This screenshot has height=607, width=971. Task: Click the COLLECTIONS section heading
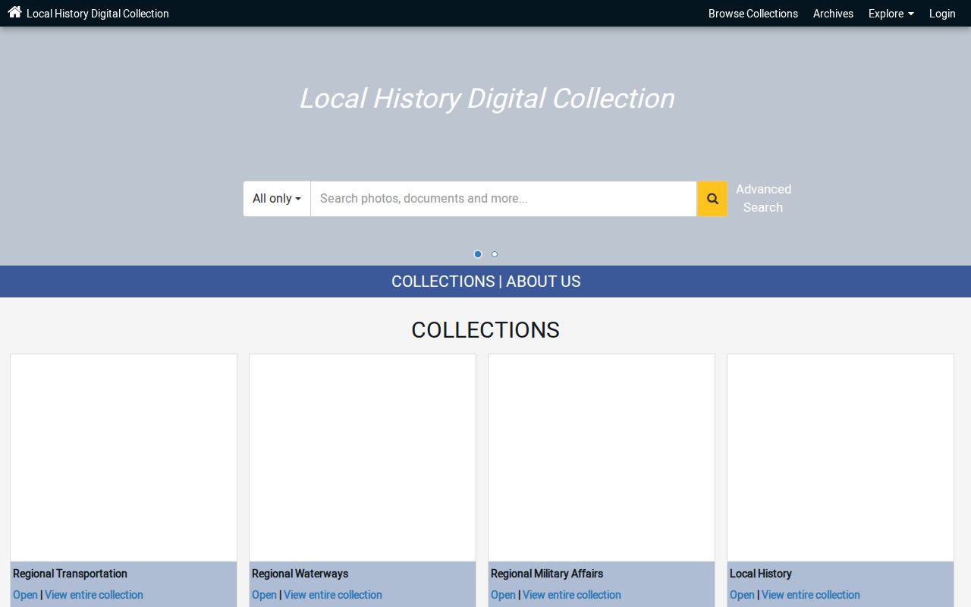485,330
